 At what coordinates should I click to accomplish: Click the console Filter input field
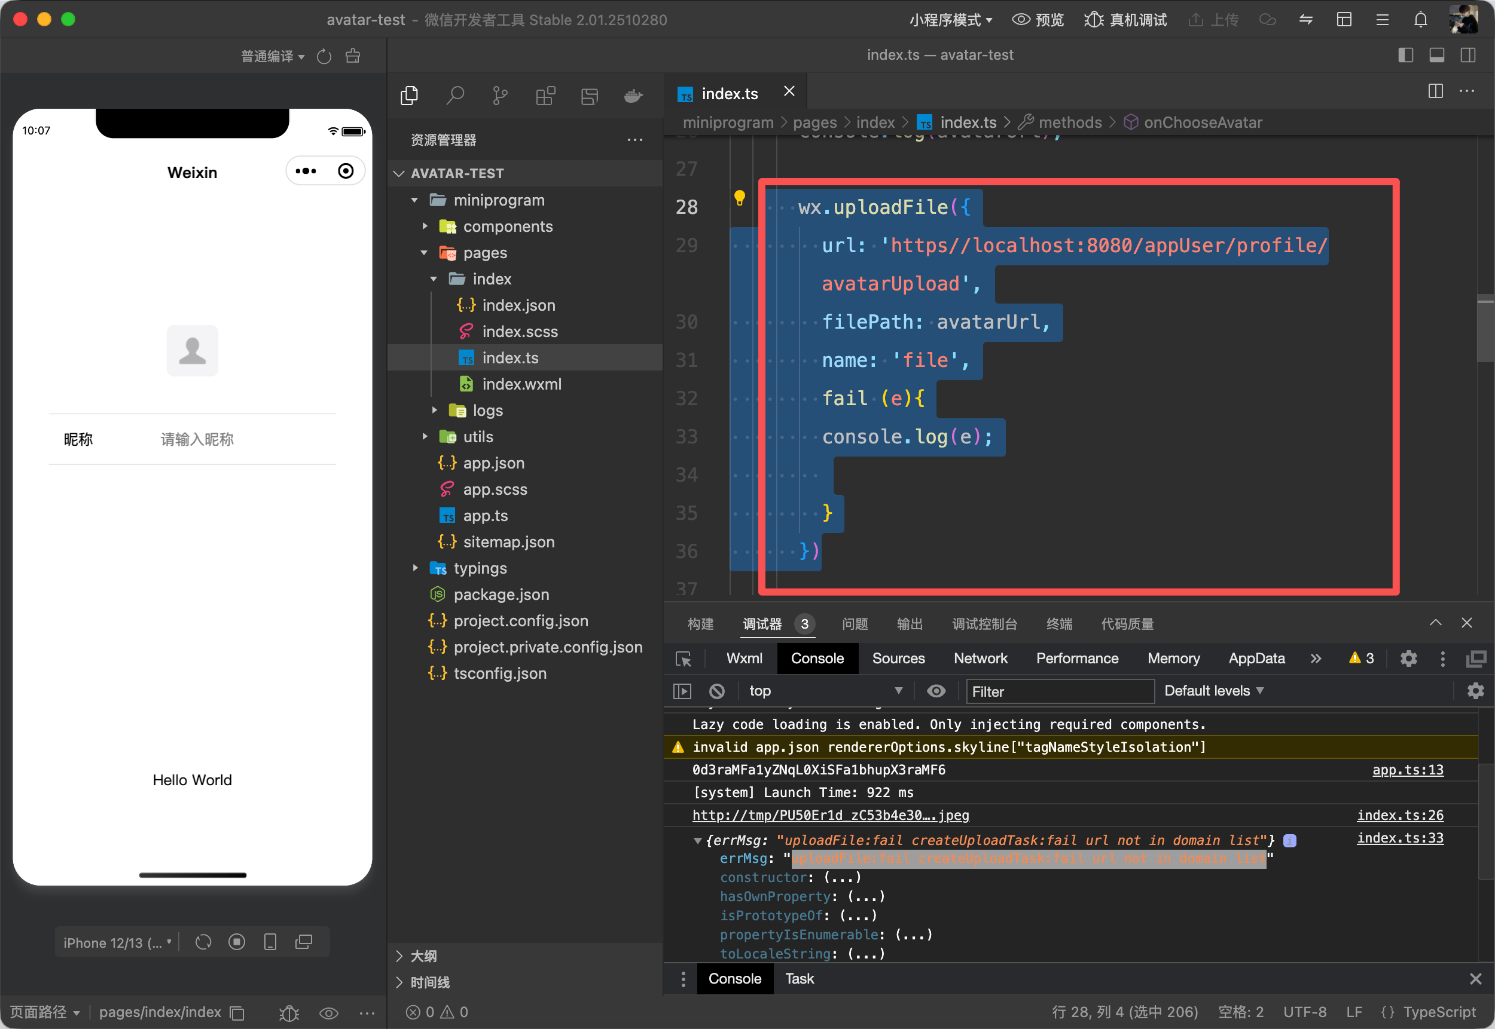point(1058,691)
